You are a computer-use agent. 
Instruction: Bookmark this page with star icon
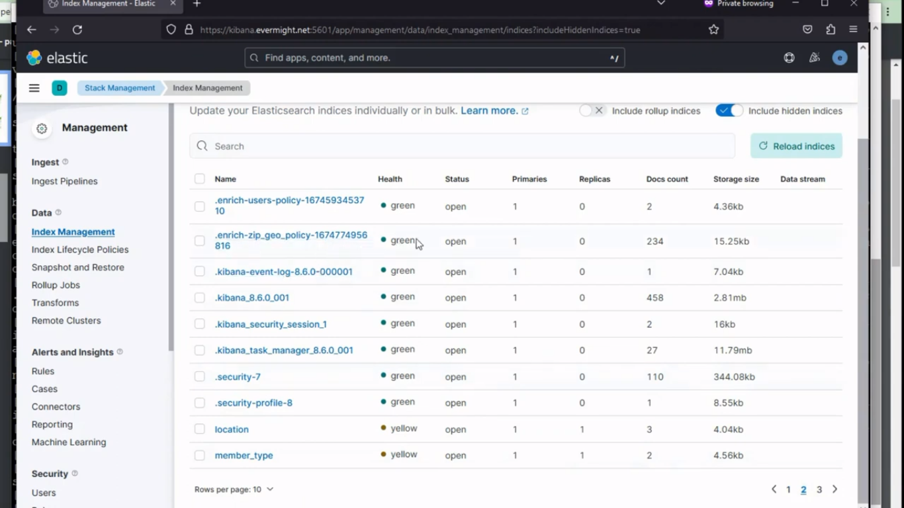tap(713, 30)
